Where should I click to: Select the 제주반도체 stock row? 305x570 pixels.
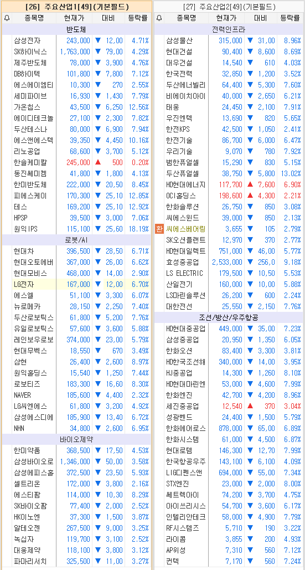click(x=76, y=63)
